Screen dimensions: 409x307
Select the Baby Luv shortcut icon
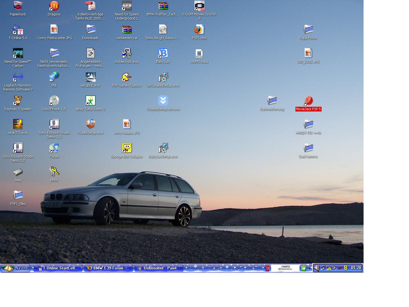tap(163, 53)
